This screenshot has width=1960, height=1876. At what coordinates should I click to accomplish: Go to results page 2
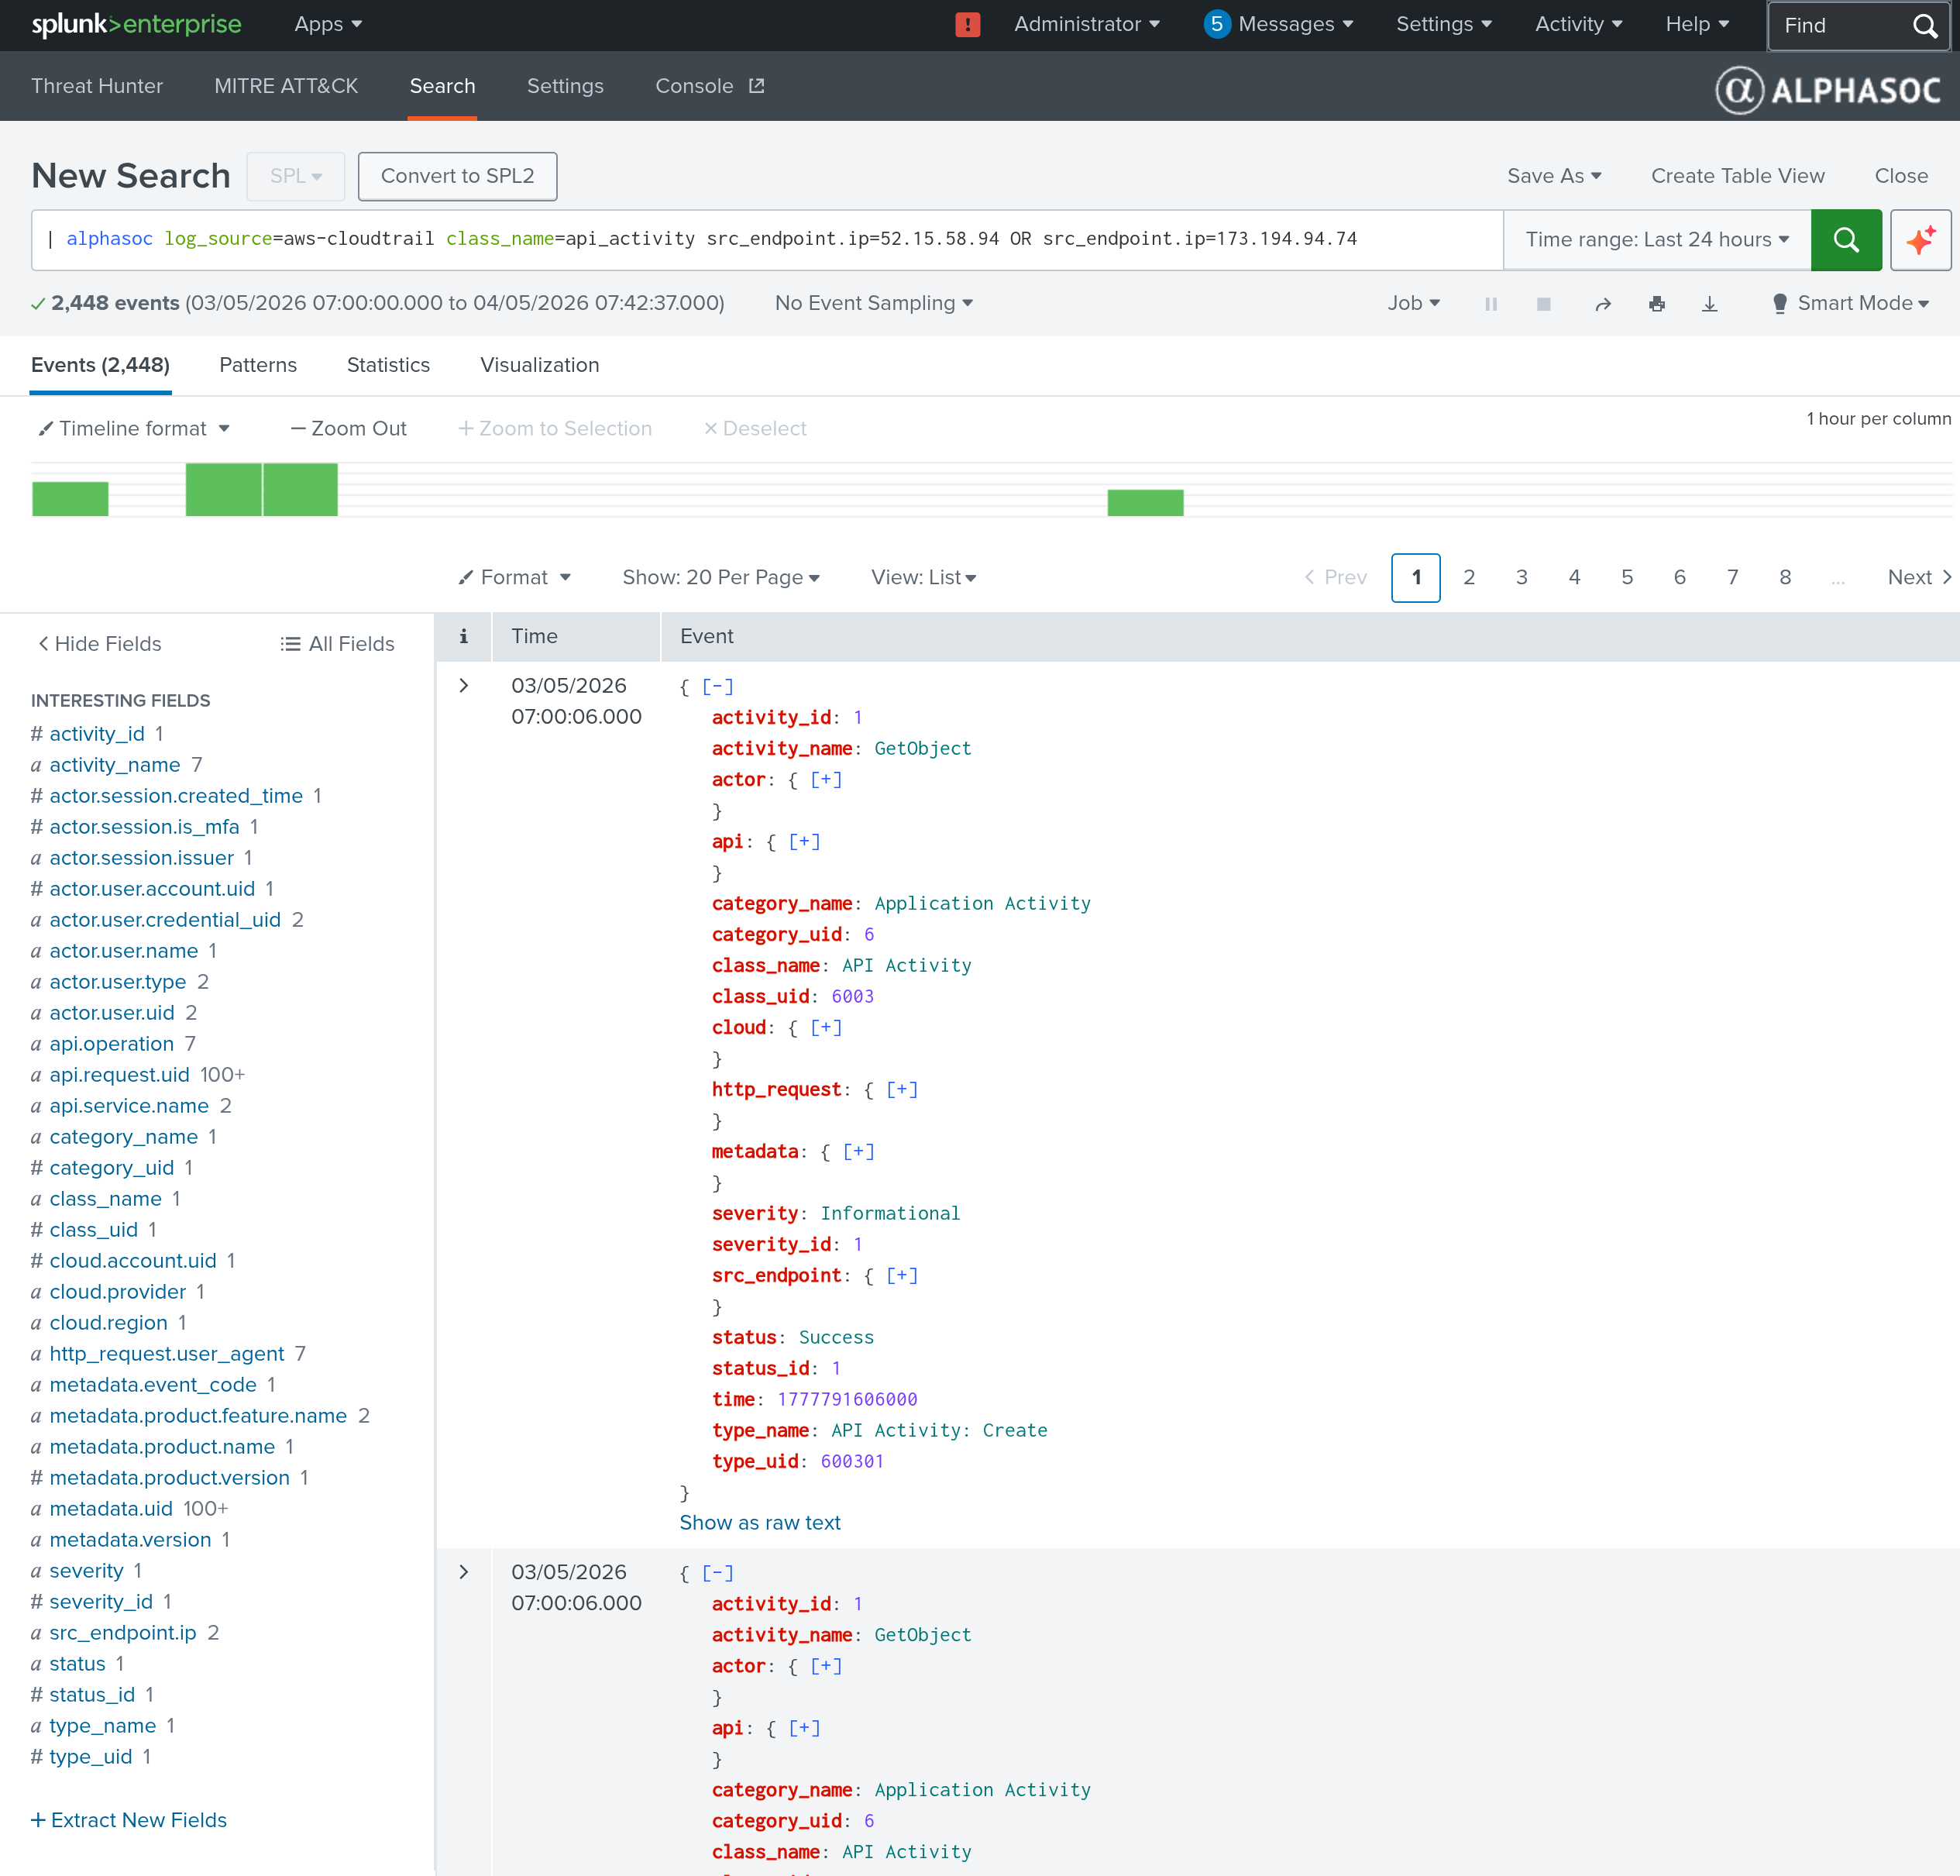(x=1469, y=578)
